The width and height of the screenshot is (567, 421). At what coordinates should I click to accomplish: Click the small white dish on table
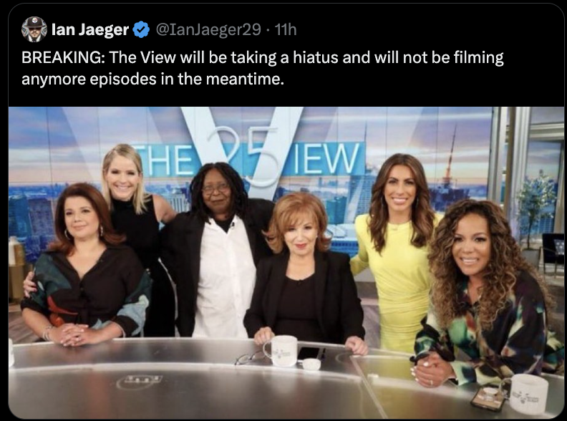[x=311, y=364]
